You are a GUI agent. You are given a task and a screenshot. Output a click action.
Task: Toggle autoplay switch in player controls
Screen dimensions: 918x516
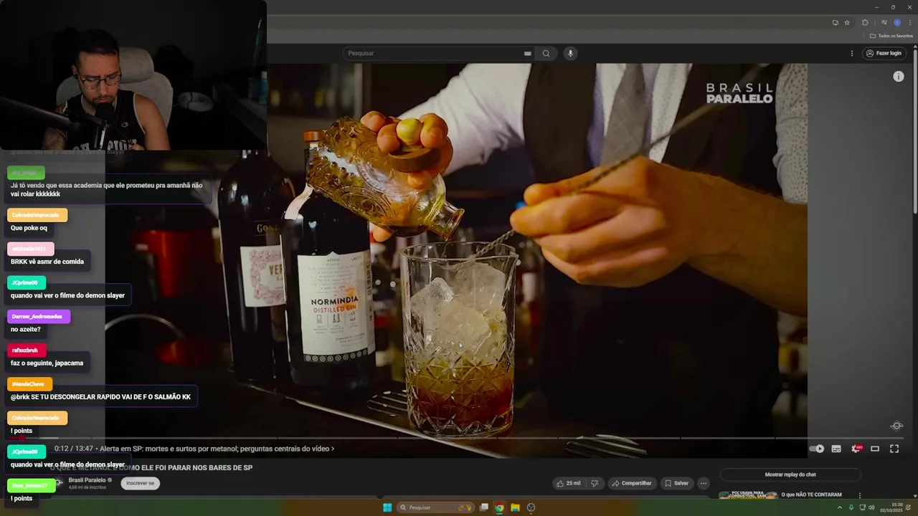coord(817,449)
